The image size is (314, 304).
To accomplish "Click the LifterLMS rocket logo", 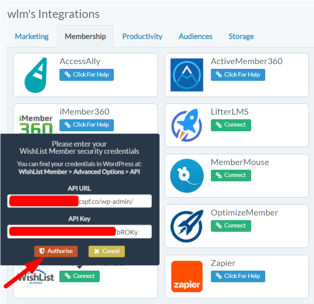I will [187, 125].
